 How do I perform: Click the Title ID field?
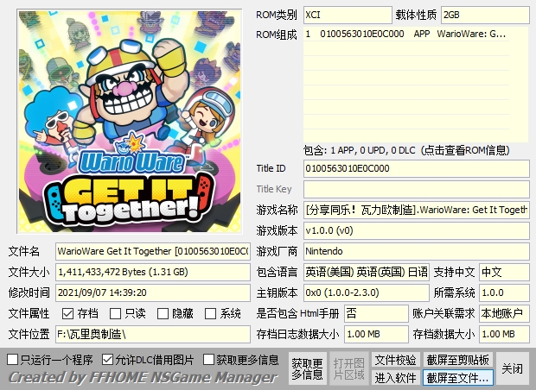coord(415,168)
